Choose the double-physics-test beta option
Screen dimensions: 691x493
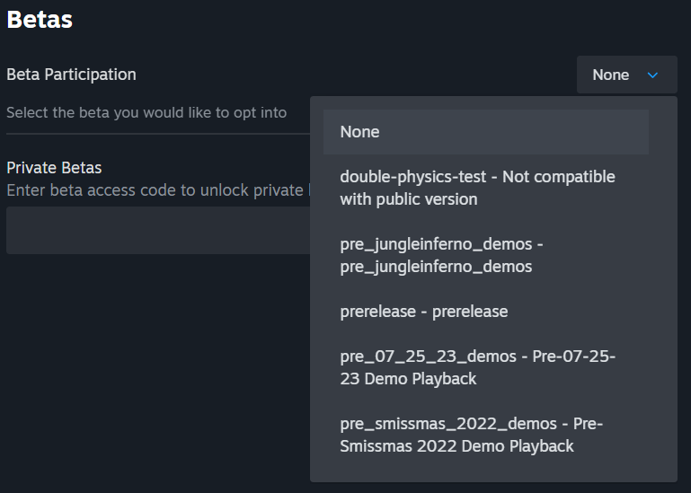pyautogui.click(x=477, y=188)
